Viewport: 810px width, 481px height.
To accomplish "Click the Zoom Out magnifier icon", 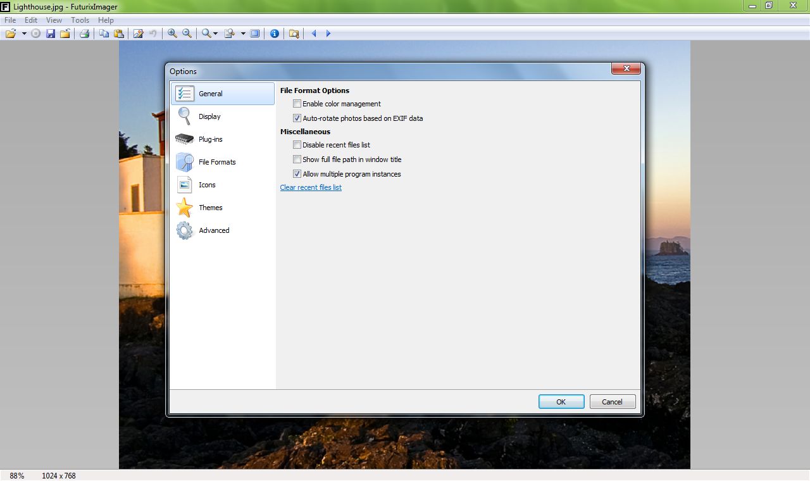I will click(187, 34).
